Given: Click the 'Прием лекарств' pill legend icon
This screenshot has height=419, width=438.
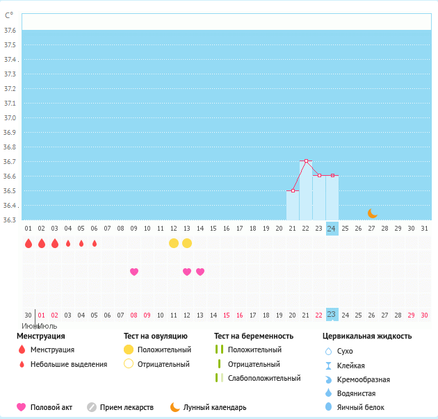Looking at the screenshot, I should tap(92, 407).
